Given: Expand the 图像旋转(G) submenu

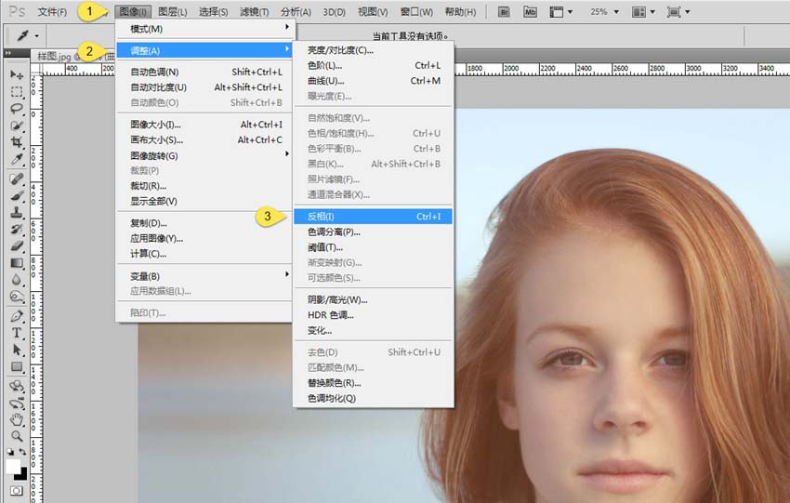Looking at the screenshot, I should click(x=204, y=156).
